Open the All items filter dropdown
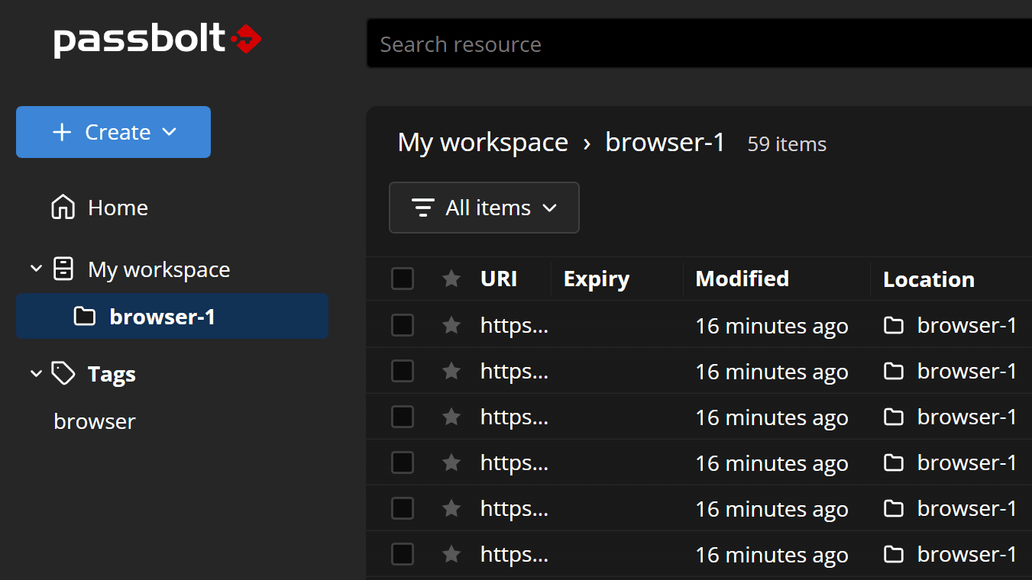 [484, 207]
